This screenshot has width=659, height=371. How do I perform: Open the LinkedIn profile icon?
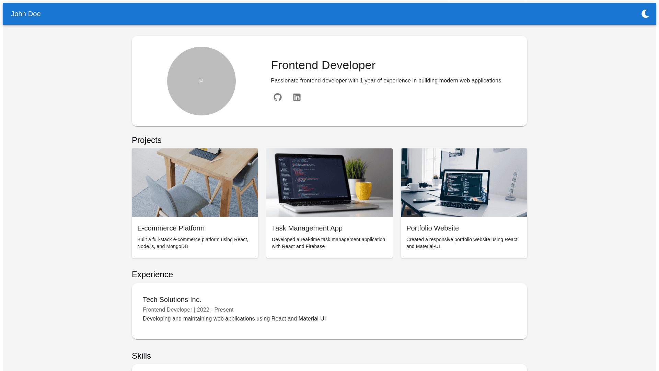pos(297,97)
